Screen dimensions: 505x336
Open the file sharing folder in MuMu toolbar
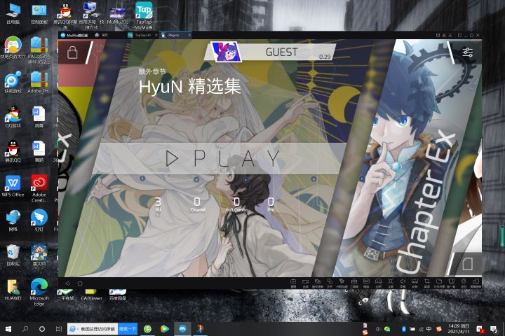coord(439,283)
